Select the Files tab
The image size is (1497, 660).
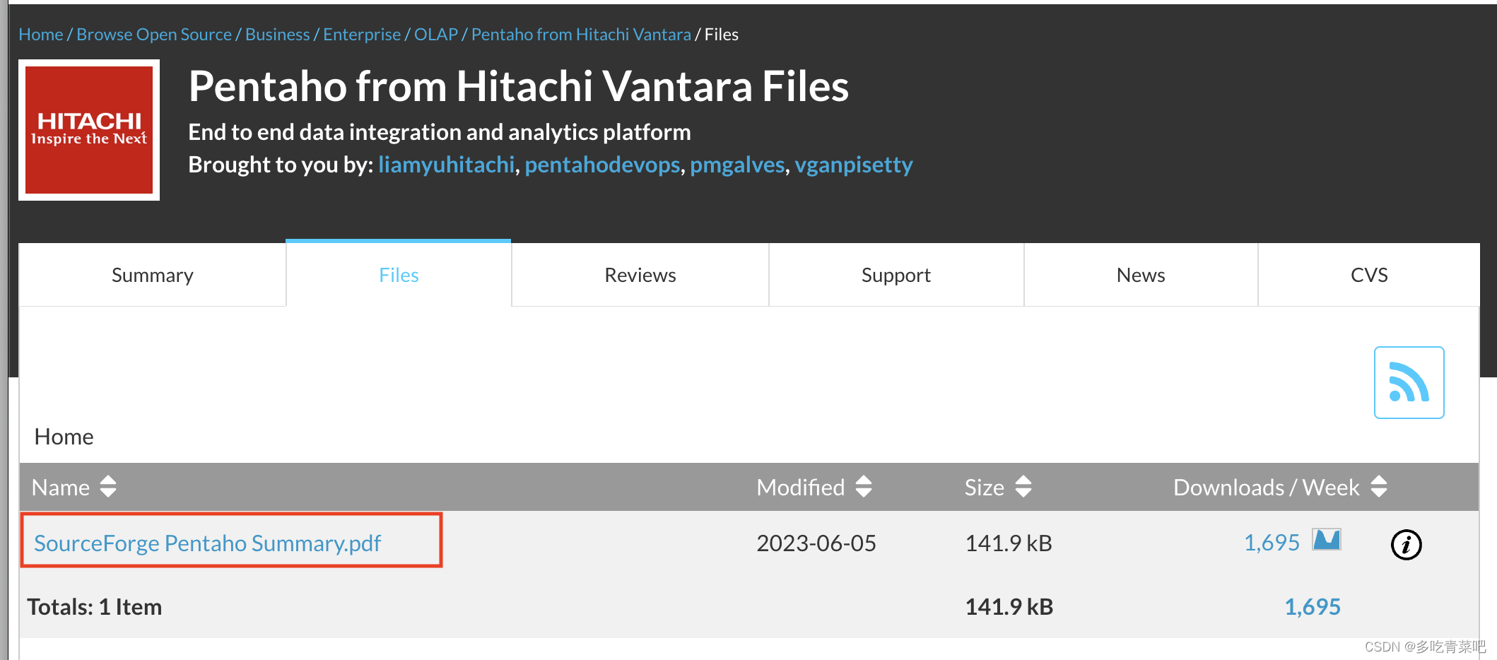(x=399, y=275)
